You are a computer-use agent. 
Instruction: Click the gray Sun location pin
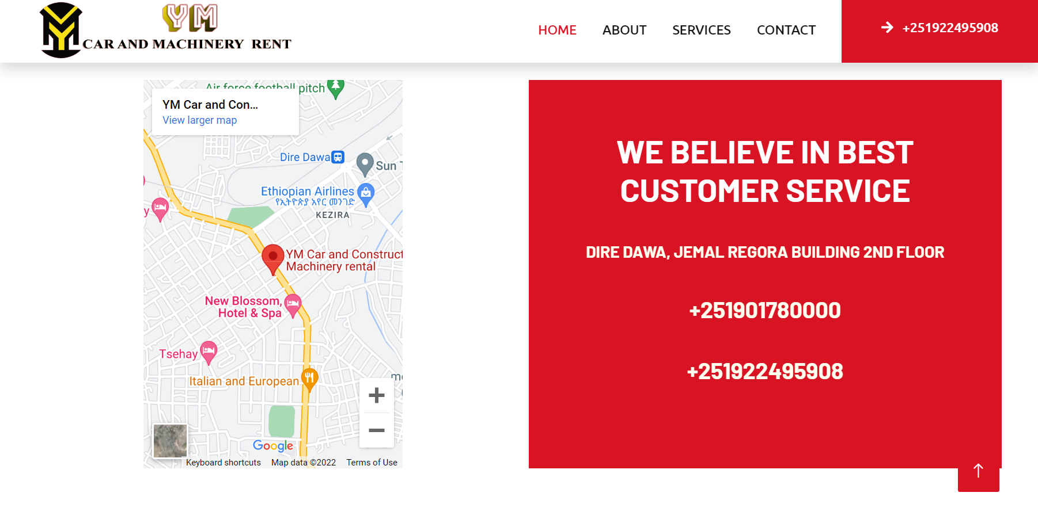click(x=365, y=165)
